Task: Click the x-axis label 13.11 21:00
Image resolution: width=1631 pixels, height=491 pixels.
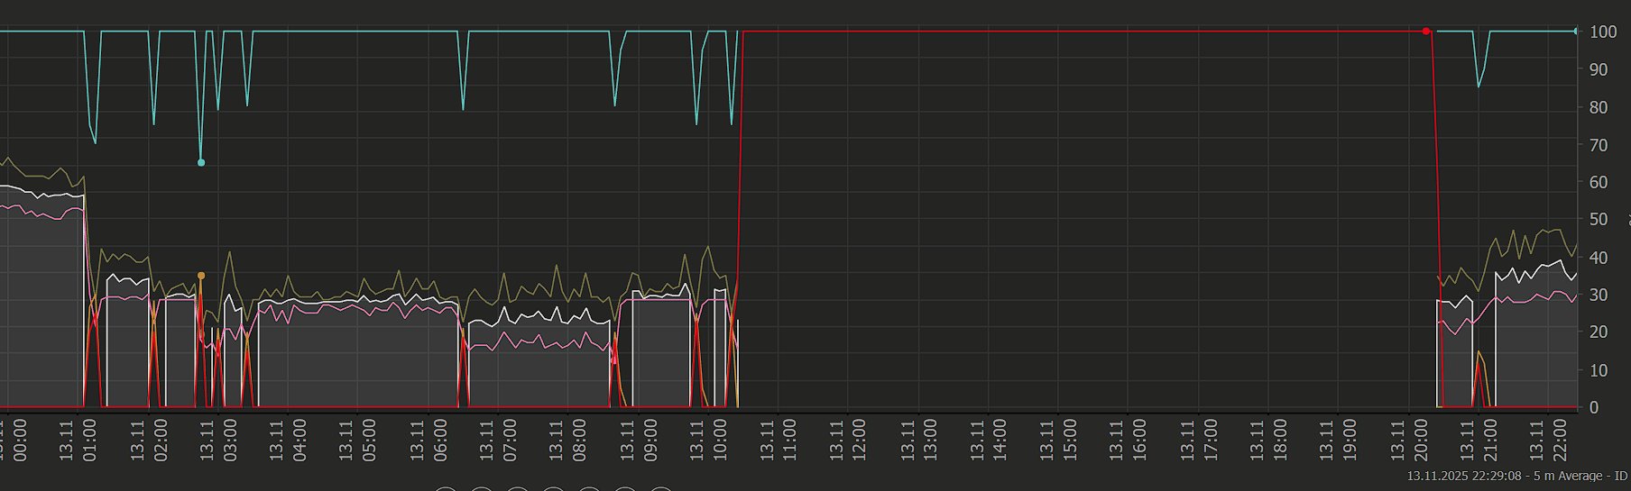Action: (1478, 440)
